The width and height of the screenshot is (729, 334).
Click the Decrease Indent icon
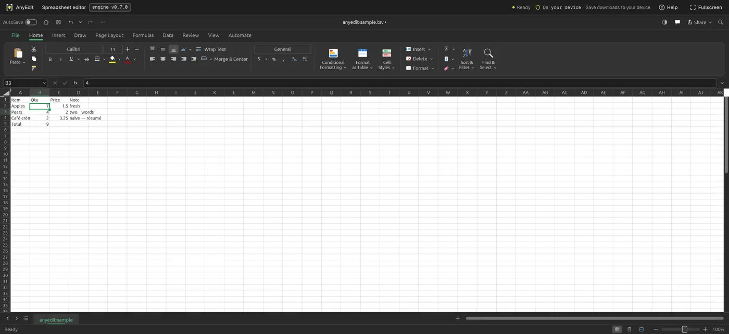pos(184,59)
